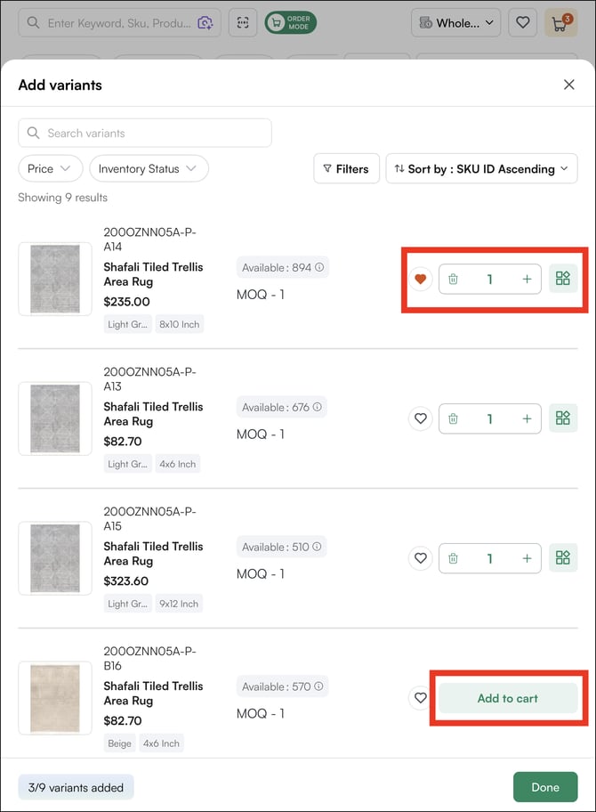Add the Beige rug to cart
Image resolution: width=596 pixels, height=812 pixels.
coord(507,698)
